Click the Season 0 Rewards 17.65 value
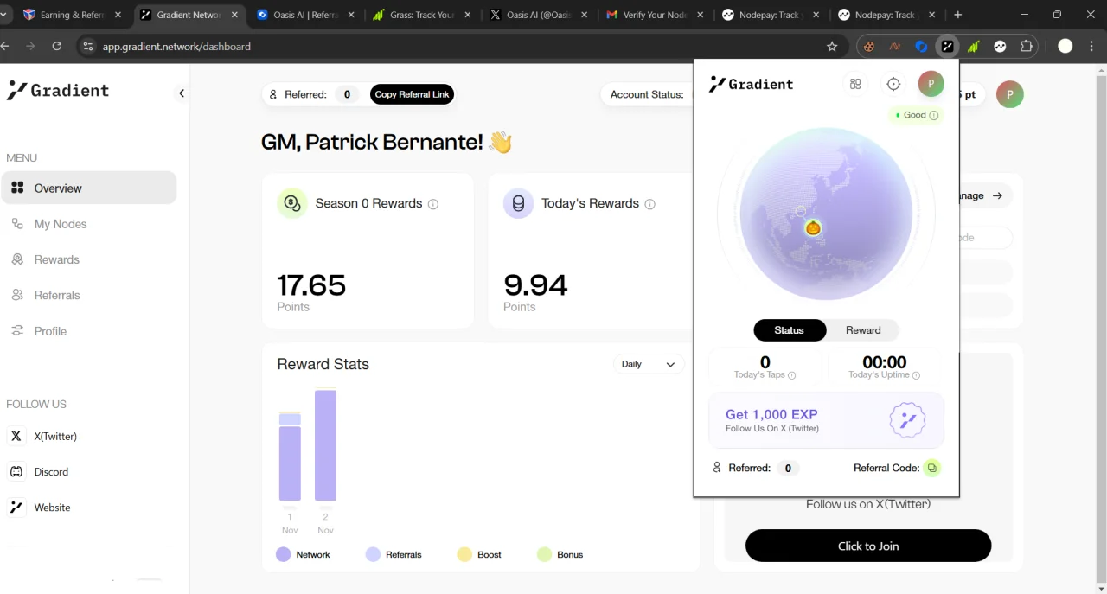 click(x=311, y=284)
